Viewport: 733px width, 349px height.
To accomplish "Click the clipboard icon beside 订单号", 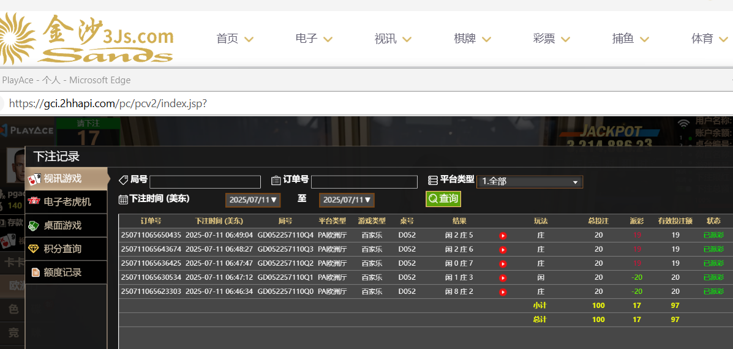I will click(x=276, y=180).
